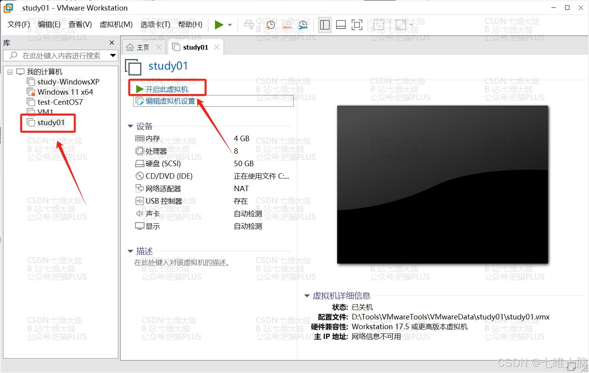This screenshot has width=589, height=373.
Task: Click the revert to snapshot icon
Action: [287, 25]
